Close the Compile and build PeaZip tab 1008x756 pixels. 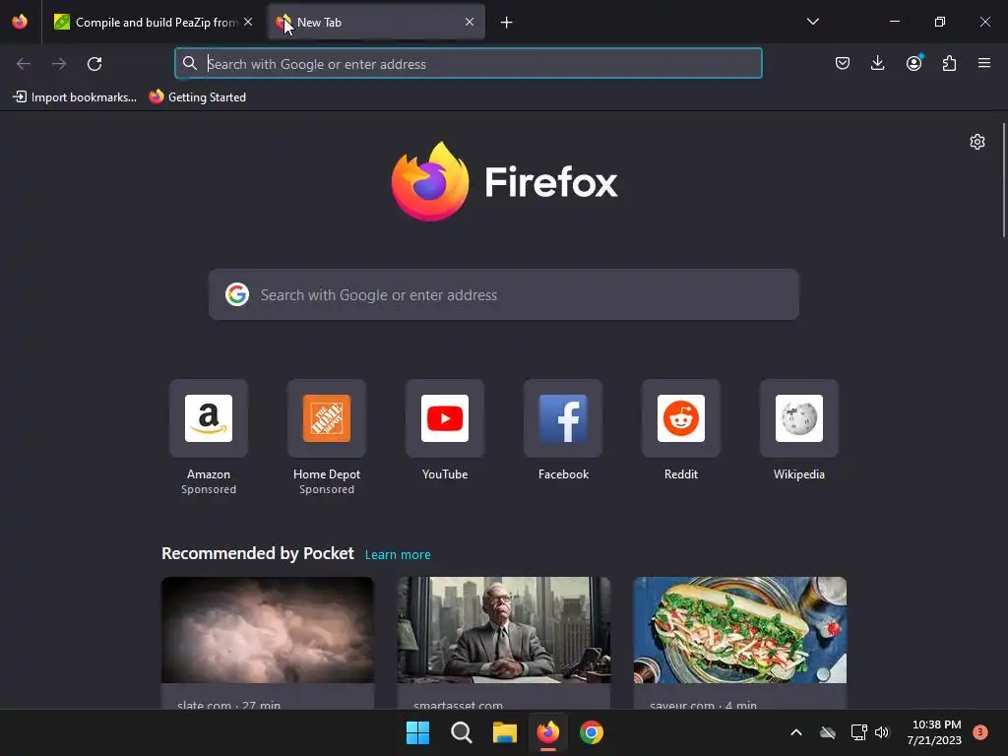pos(248,22)
